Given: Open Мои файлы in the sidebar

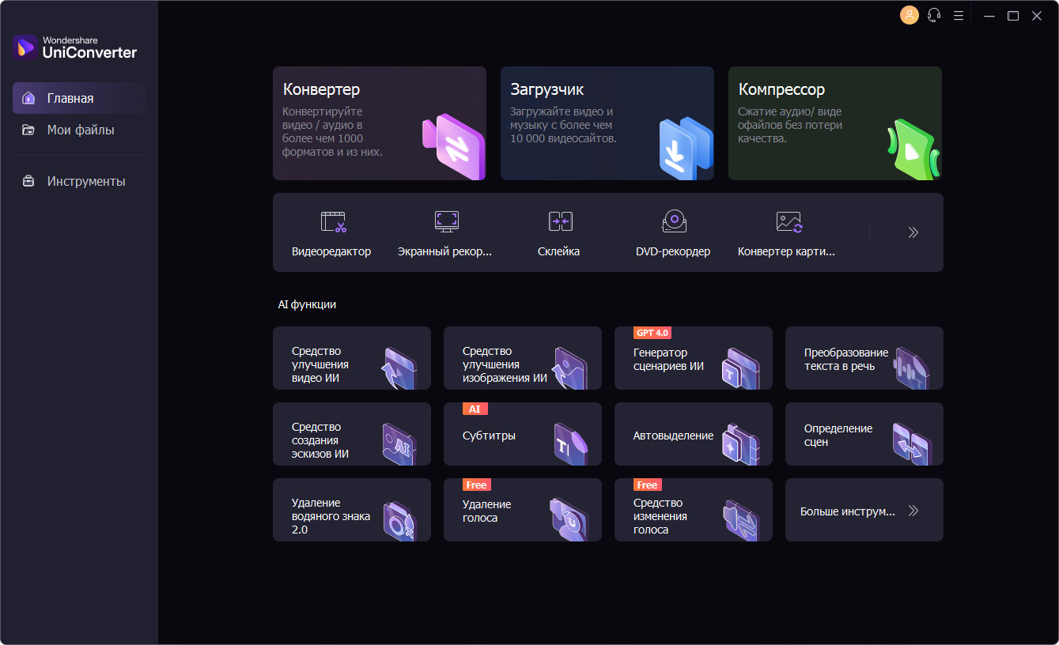Looking at the screenshot, I should 79,130.
